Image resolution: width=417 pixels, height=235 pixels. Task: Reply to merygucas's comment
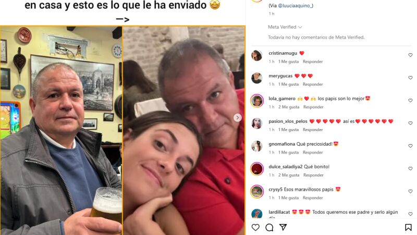tap(313, 84)
